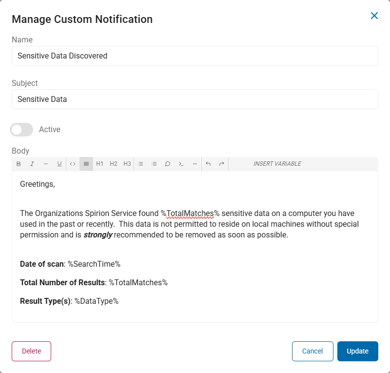Enable the Active toggle switch

coord(21,130)
